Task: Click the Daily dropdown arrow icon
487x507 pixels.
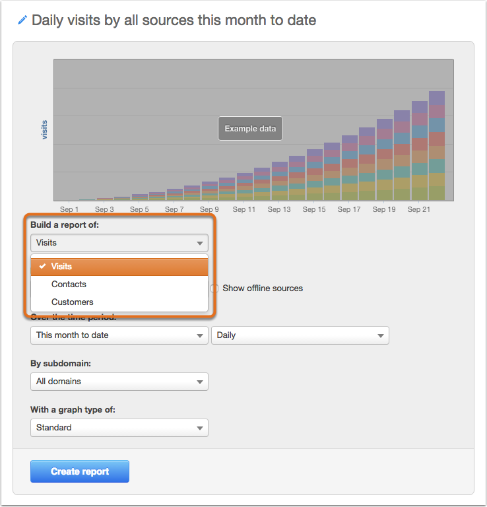Action: pos(381,335)
